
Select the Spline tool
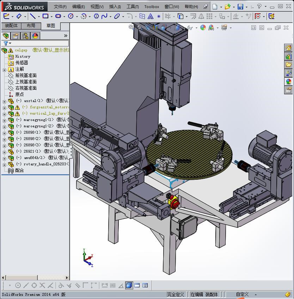click(104, 16)
